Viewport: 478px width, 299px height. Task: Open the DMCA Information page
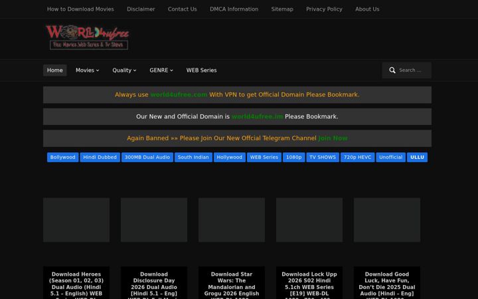(x=234, y=9)
